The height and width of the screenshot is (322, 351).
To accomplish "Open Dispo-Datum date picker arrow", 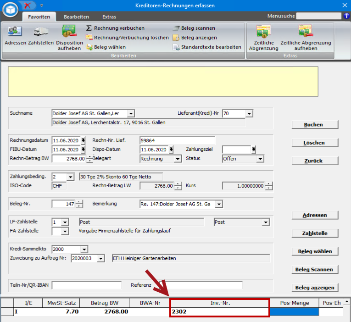I will pos(171,149).
